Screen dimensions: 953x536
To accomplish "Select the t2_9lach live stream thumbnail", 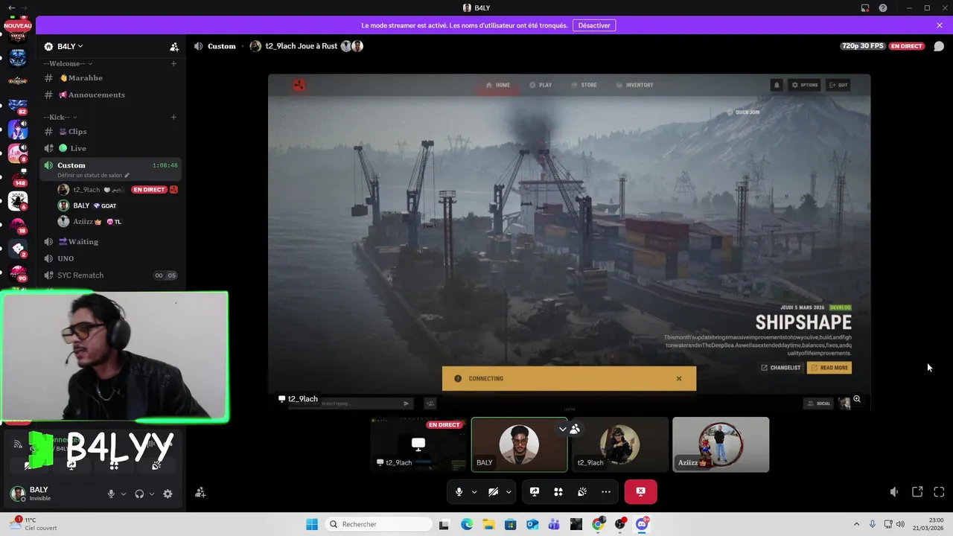I will point(420,444).
